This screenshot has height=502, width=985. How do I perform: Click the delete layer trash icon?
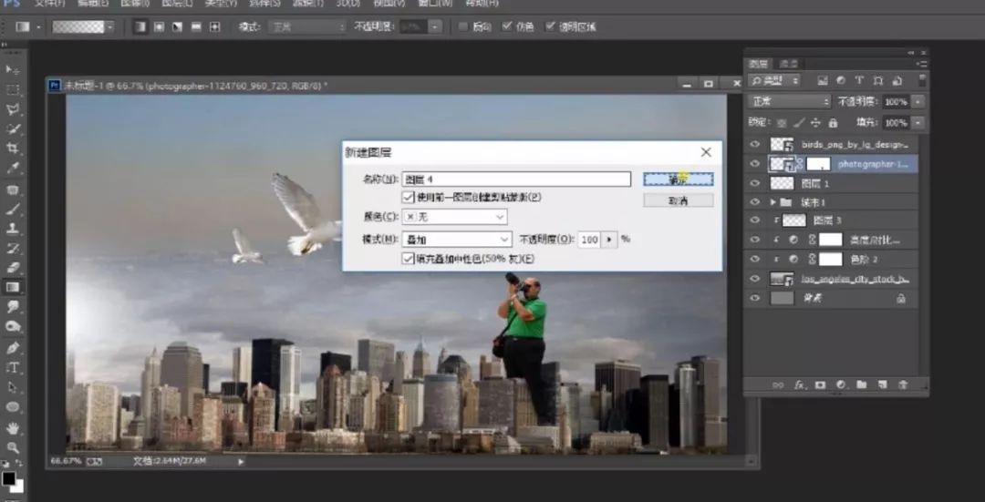(903, 384)
